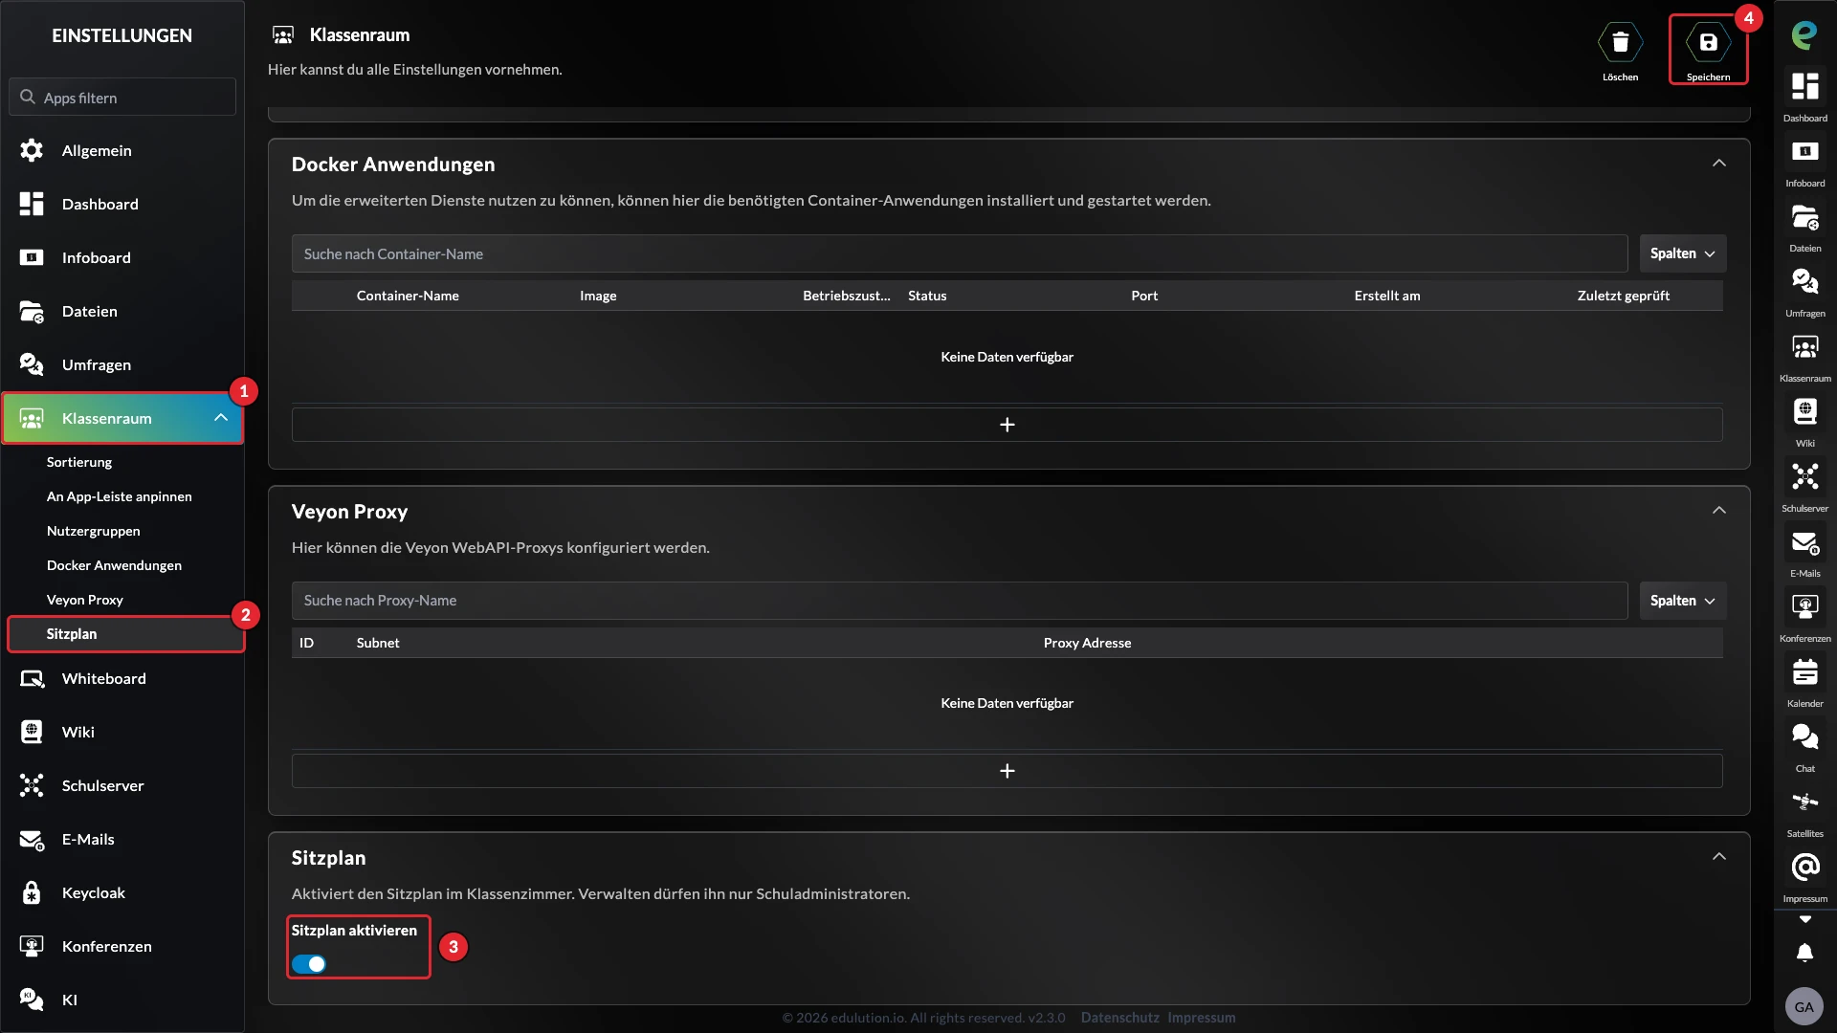Viewport: 1837px width, 1033px height.
Task: Click the KI chat icon in sidebar
Action: (32, 1000)
